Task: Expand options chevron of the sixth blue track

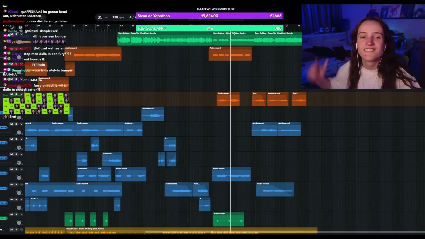Action: 21,199
